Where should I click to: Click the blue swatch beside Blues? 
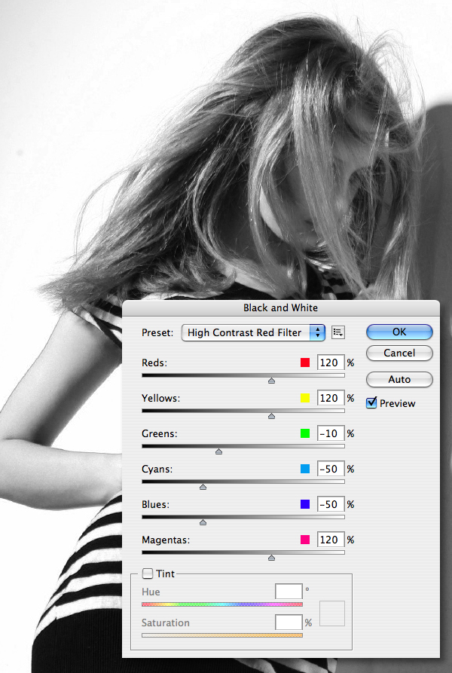(x=305, y=504)
